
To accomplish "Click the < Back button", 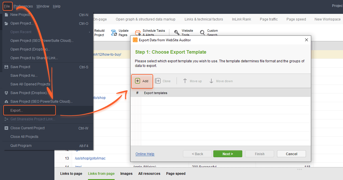I will (x=197, y=154).
